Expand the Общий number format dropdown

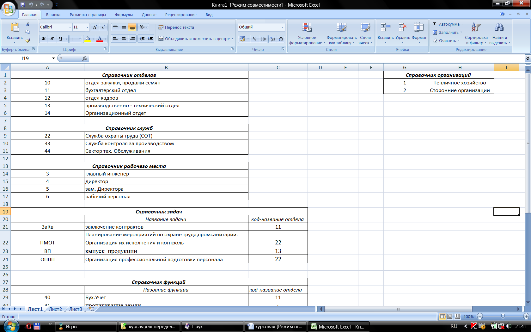click(283, 28)
